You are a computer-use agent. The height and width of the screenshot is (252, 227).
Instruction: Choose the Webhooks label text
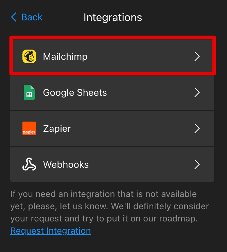click(66, 165)
